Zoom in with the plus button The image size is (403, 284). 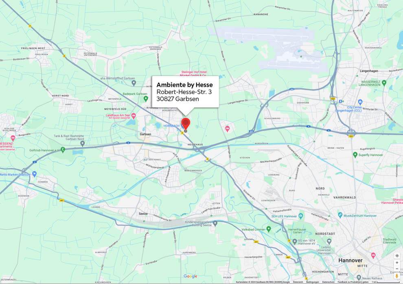point(397,262)
